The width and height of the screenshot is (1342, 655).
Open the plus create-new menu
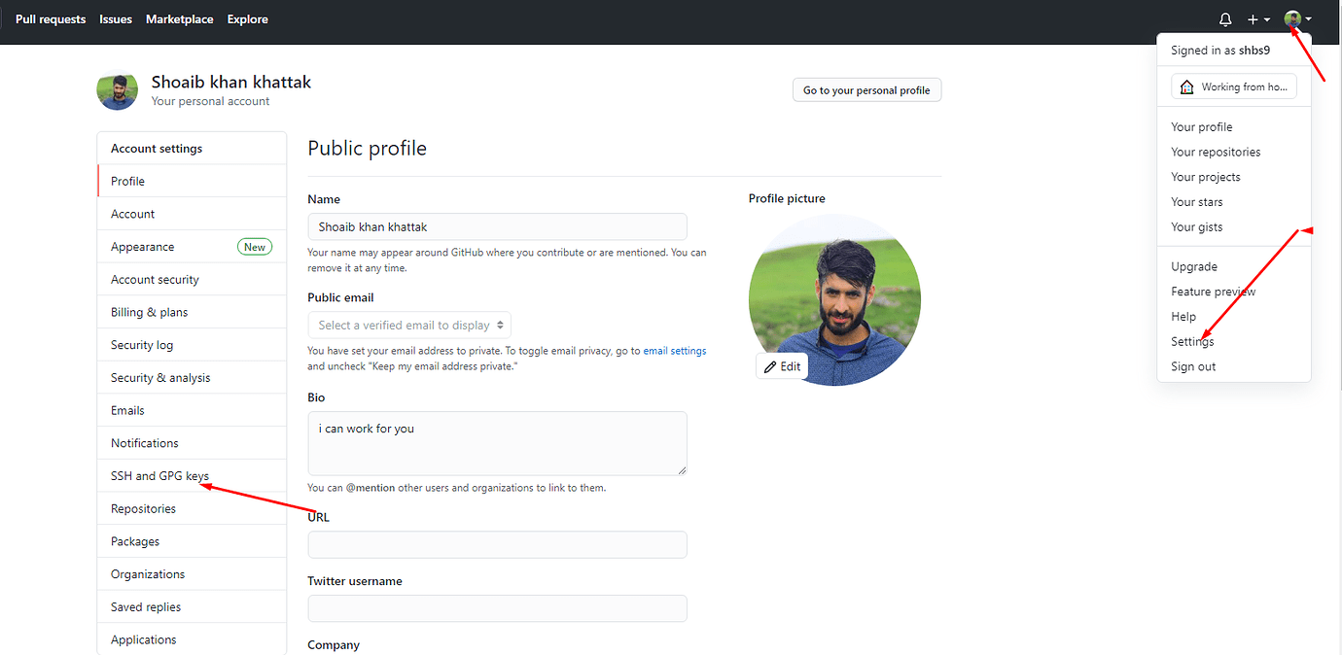(1258, 19)
